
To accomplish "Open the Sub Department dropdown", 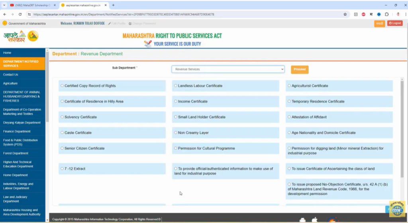I will point(228,69).
